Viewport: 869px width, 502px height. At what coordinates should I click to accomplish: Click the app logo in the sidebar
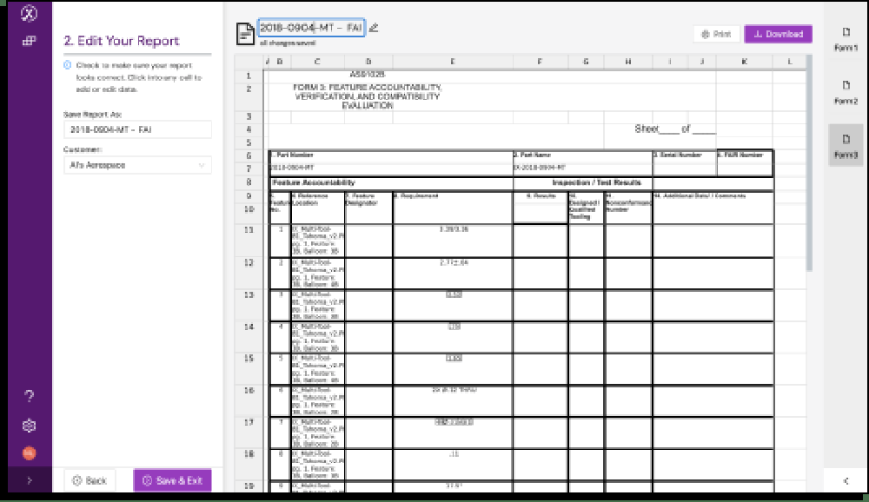[x=29, y=14]
